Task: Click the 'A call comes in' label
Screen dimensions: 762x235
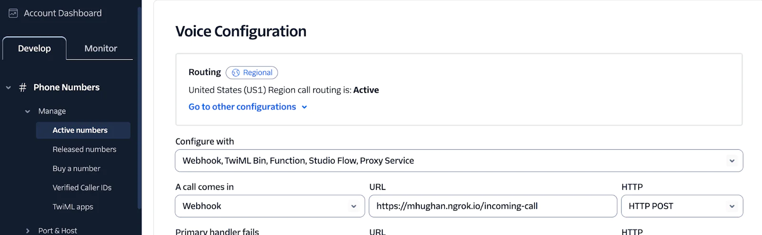Action: pos(204,187)
